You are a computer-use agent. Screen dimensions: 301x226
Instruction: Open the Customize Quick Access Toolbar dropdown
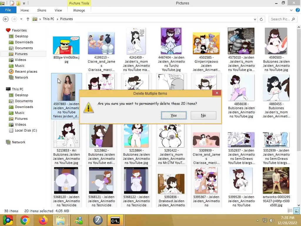tap(24, 3)
